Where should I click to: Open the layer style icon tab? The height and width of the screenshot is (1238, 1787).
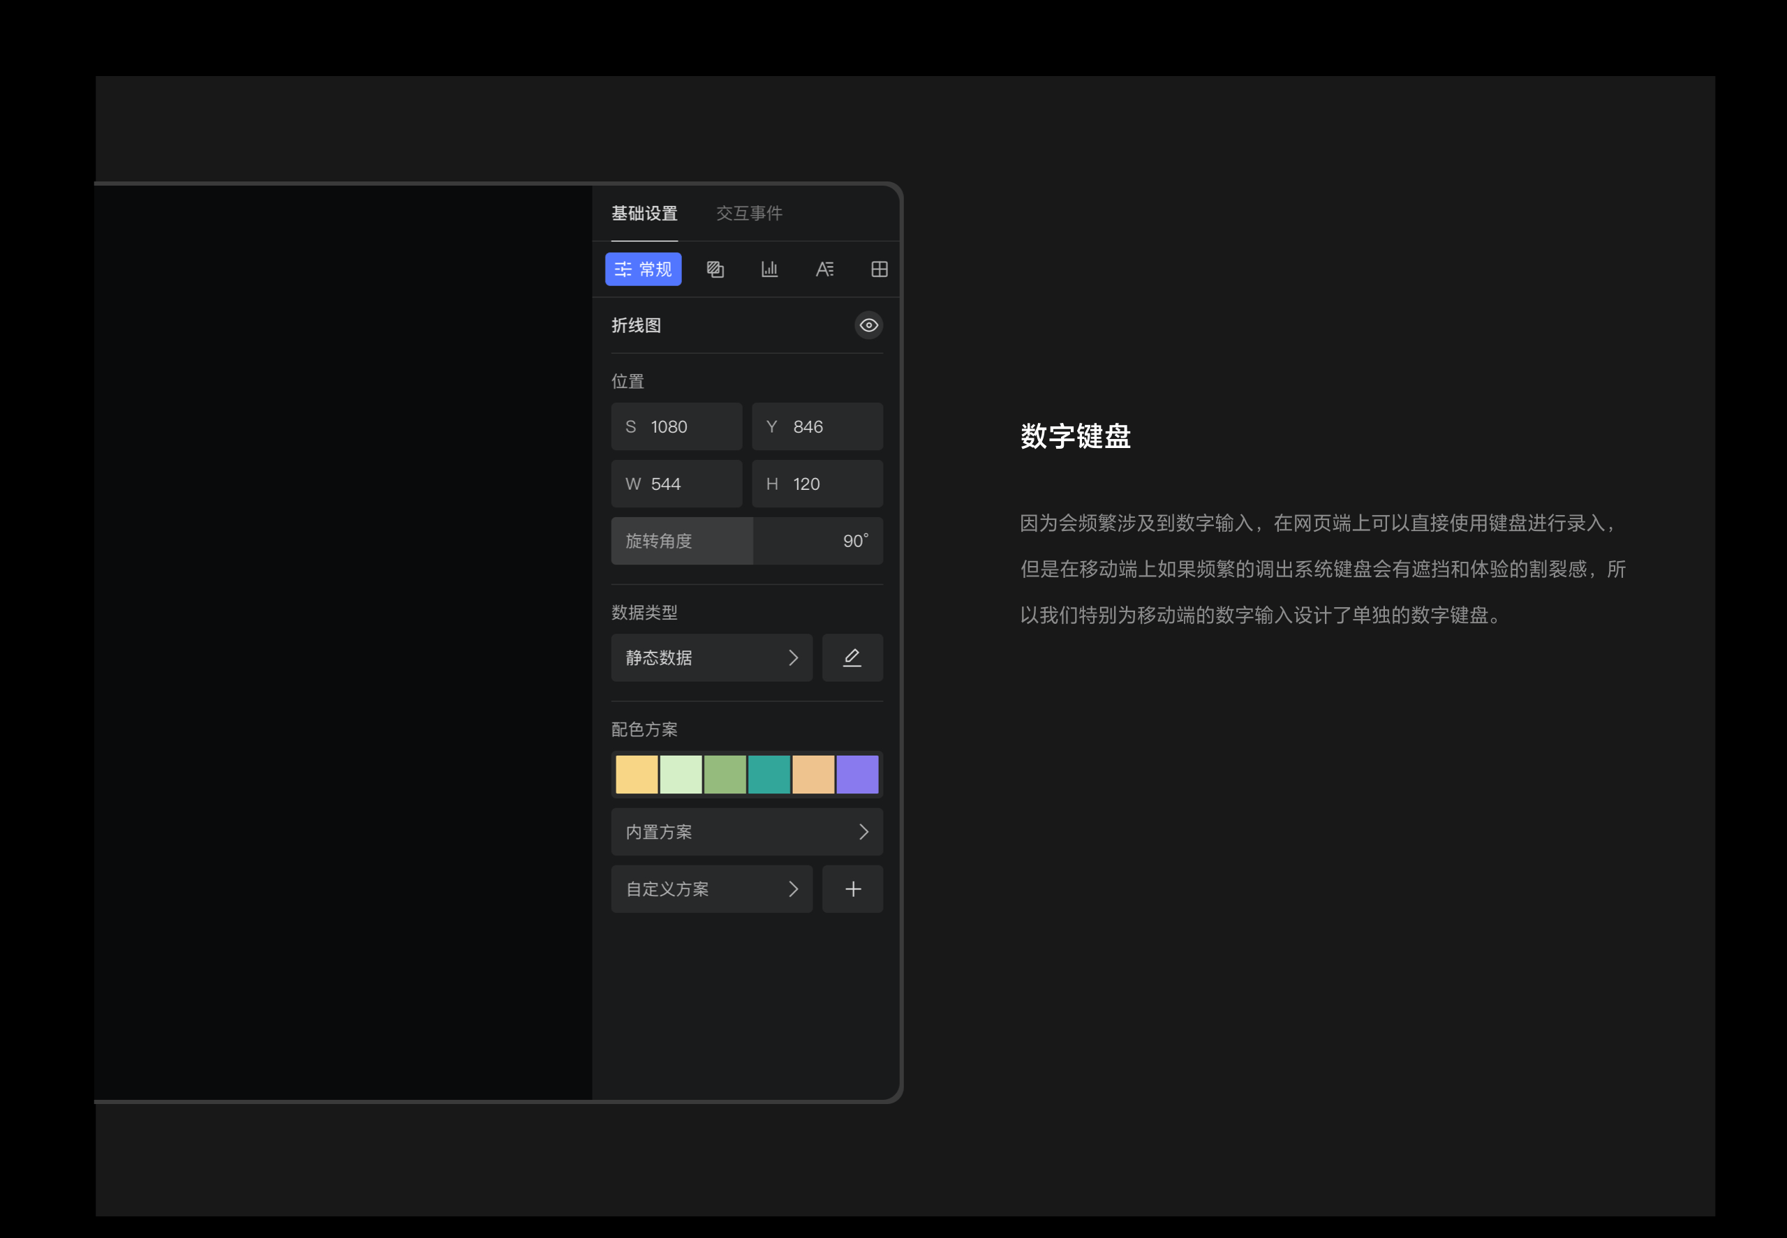[715, 269]
